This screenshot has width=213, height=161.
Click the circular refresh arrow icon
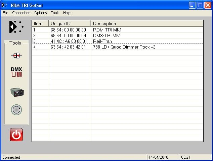click(16, 110)
